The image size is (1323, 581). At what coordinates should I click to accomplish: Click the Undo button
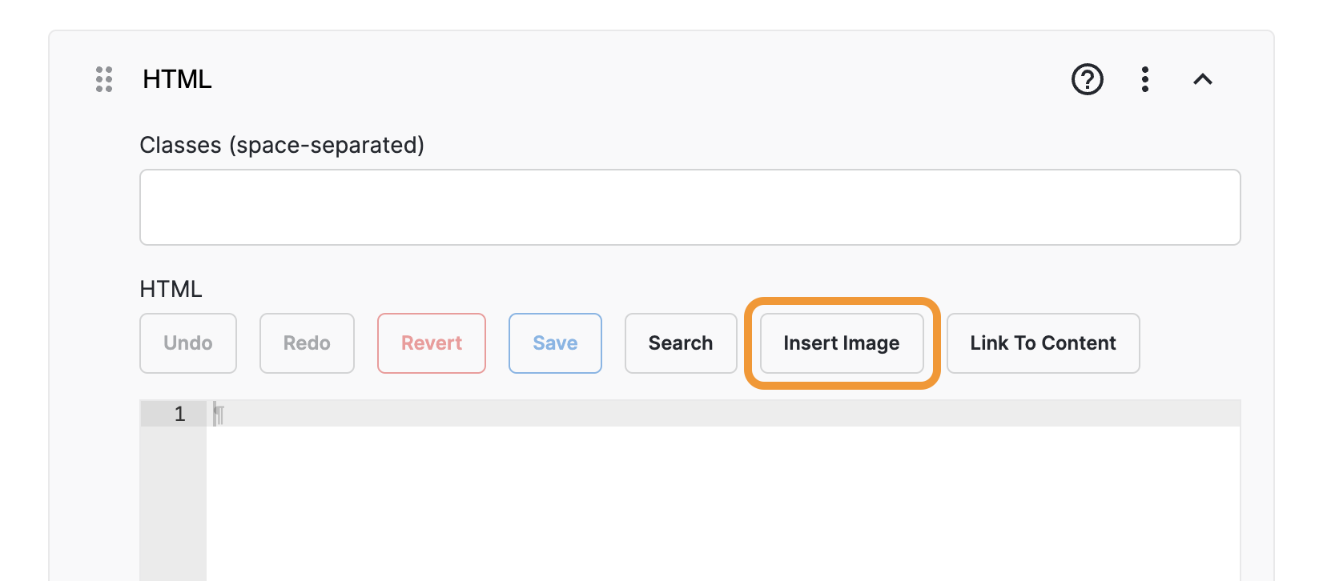[188, 343]
